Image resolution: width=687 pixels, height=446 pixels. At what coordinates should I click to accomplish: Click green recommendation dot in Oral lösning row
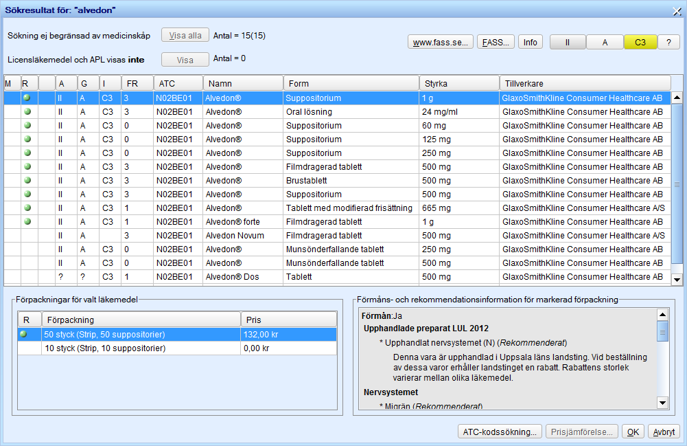pyautogui.click(x=27, y=112)
